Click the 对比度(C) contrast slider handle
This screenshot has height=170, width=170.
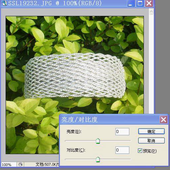coord(98,159)
